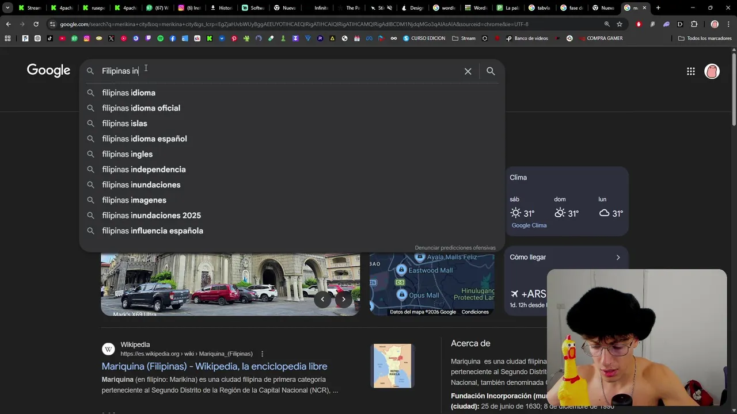
Task: Select the suggestion 'filipinas islas'
Action: click(x=292, y=123)
